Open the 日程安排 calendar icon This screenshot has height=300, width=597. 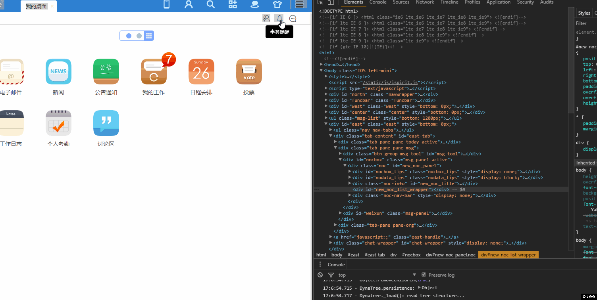pos(201,72)
